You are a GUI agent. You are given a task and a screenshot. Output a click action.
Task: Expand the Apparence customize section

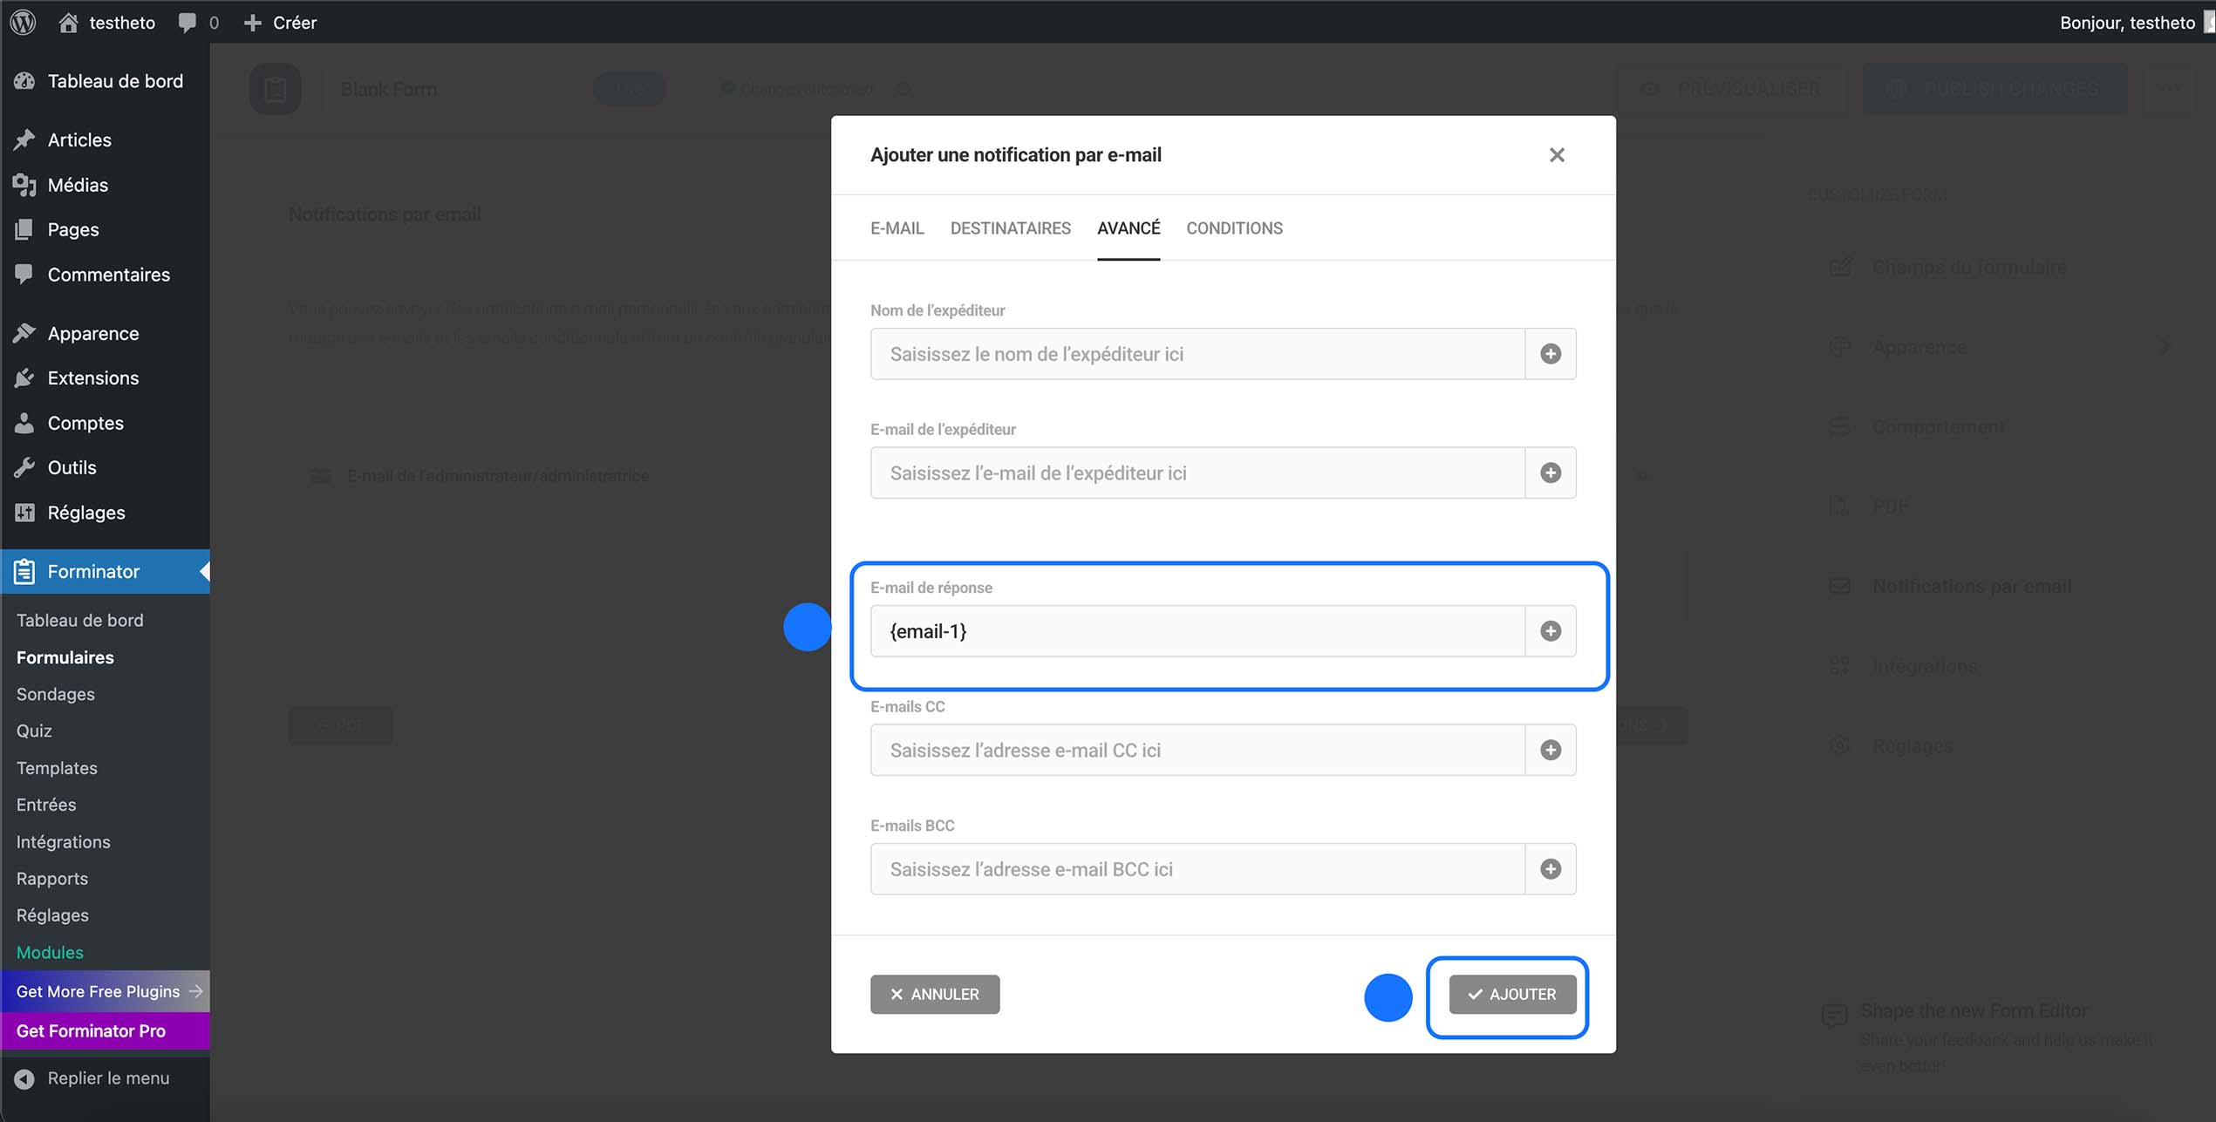click(1918, 346)
